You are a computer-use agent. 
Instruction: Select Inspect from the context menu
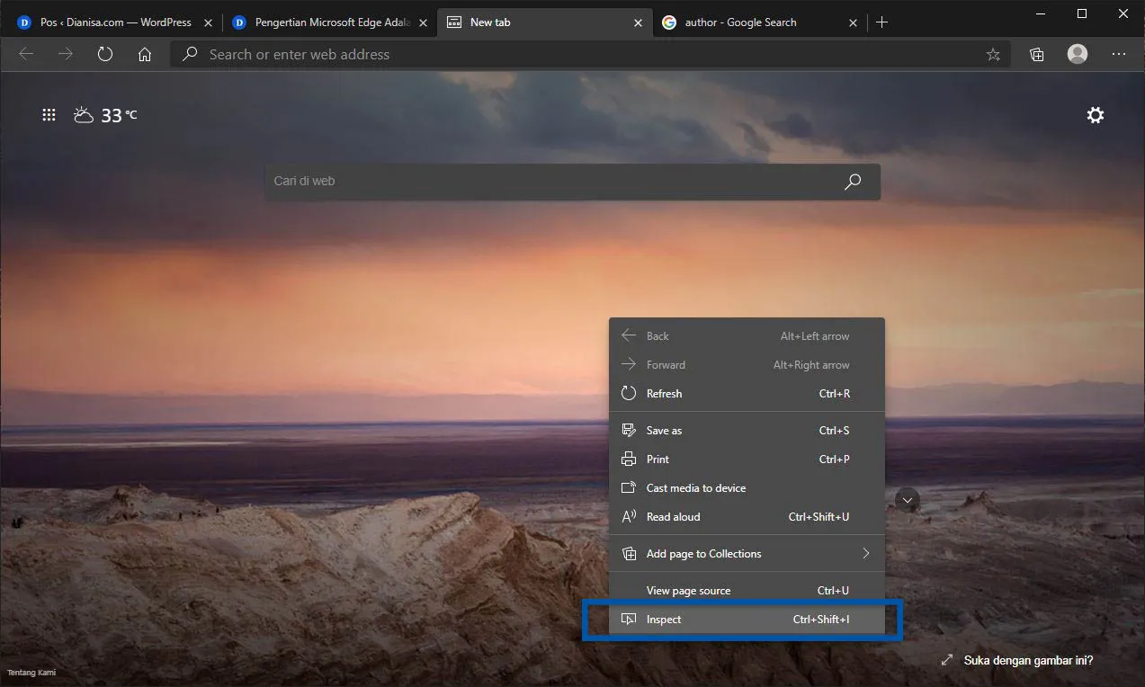(666, 619)
